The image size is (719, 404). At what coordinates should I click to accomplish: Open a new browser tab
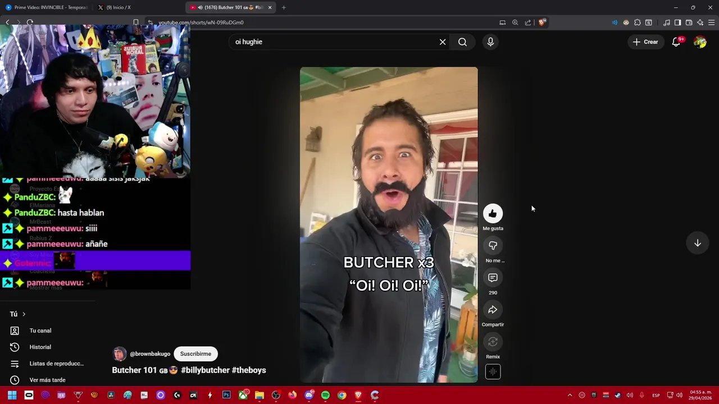click(x=284, y=7)
